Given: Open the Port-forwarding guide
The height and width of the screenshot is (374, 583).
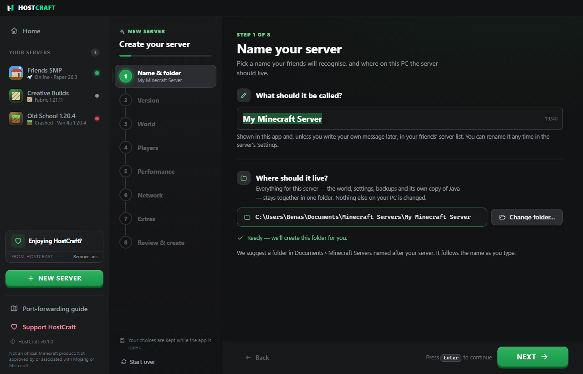Looking at the screenshot, I should pyautogui.click(x=54, y=309).
